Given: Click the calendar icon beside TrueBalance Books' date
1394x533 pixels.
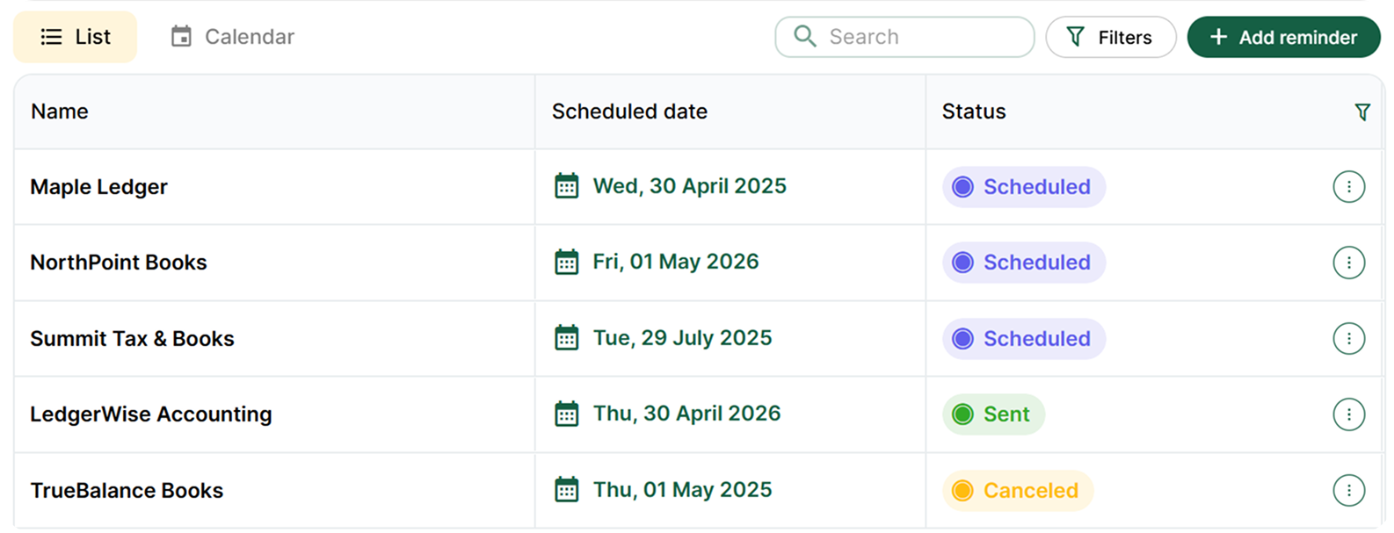Looking at the screenshot, I should tap(567, 489).
